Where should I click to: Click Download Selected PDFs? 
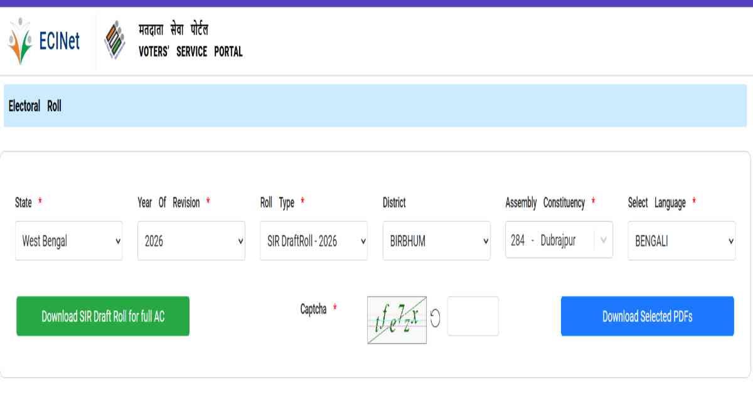(x=647, y=316)
